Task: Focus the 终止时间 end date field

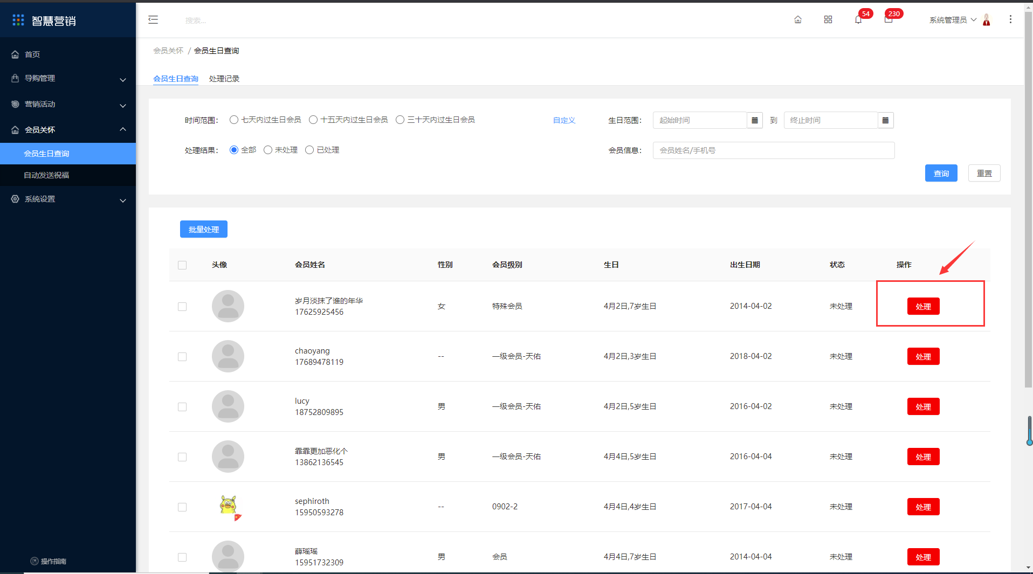Action: tap(831, 120)
